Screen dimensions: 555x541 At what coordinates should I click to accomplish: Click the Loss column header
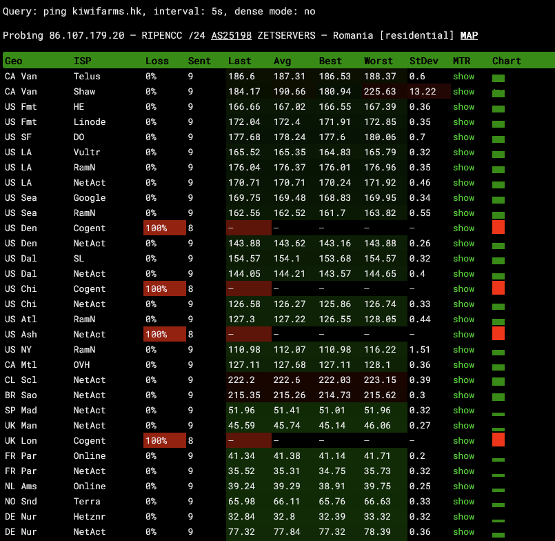tap(157, 61)
